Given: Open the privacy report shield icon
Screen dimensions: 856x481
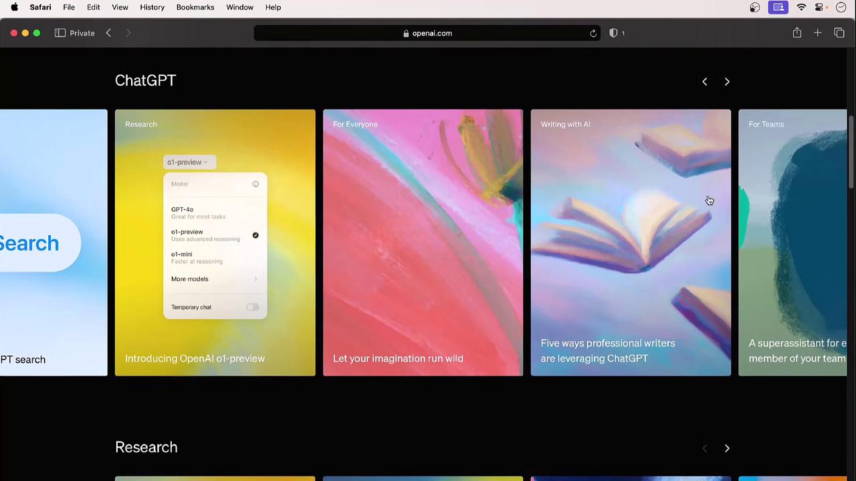Looking at the screenshot, I should pos(613,33).
